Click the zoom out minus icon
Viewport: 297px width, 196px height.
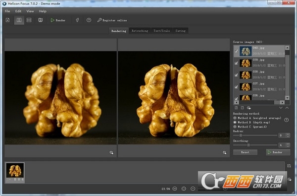coord(193,189)
